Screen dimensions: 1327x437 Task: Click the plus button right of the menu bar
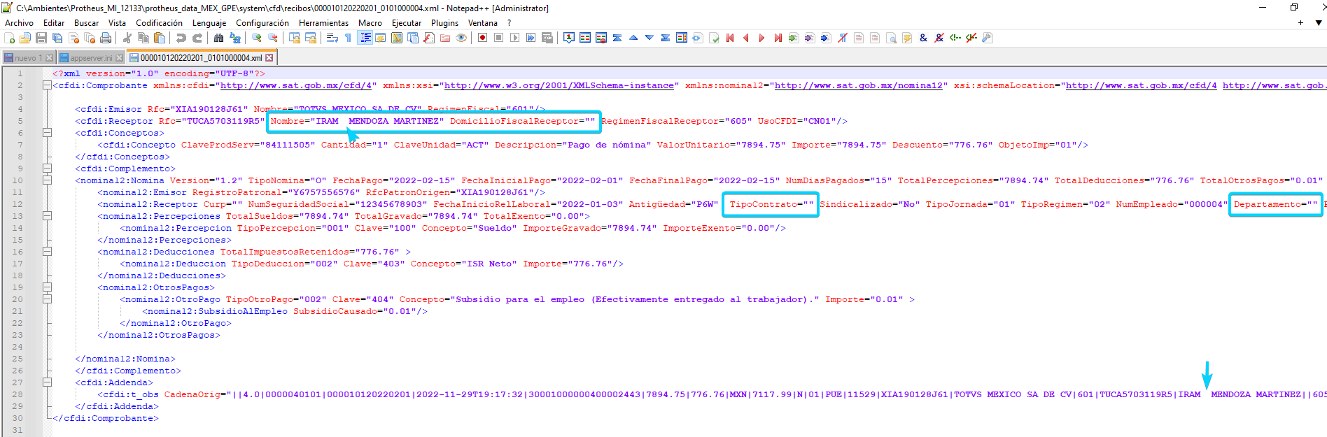pos(1300,23)
